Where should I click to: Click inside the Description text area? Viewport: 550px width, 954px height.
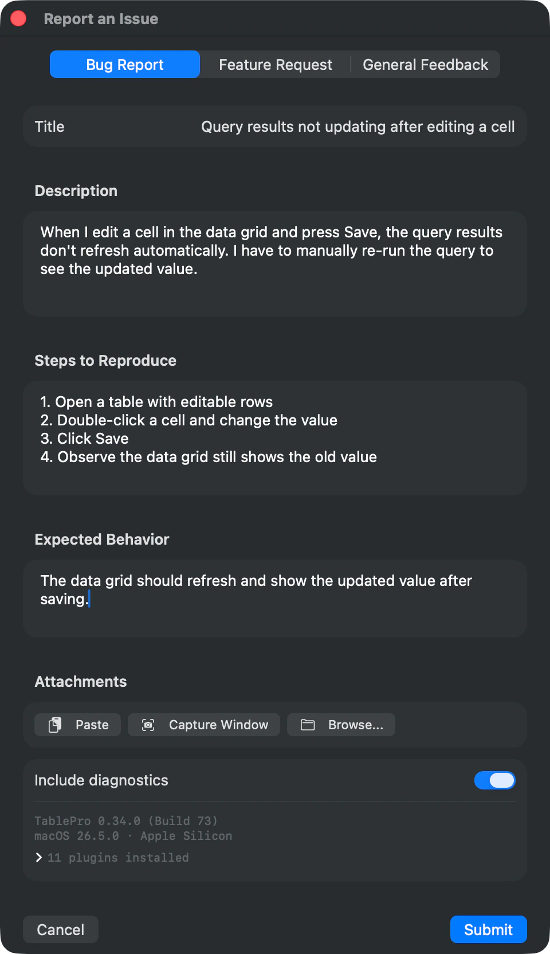click(275, 264)
